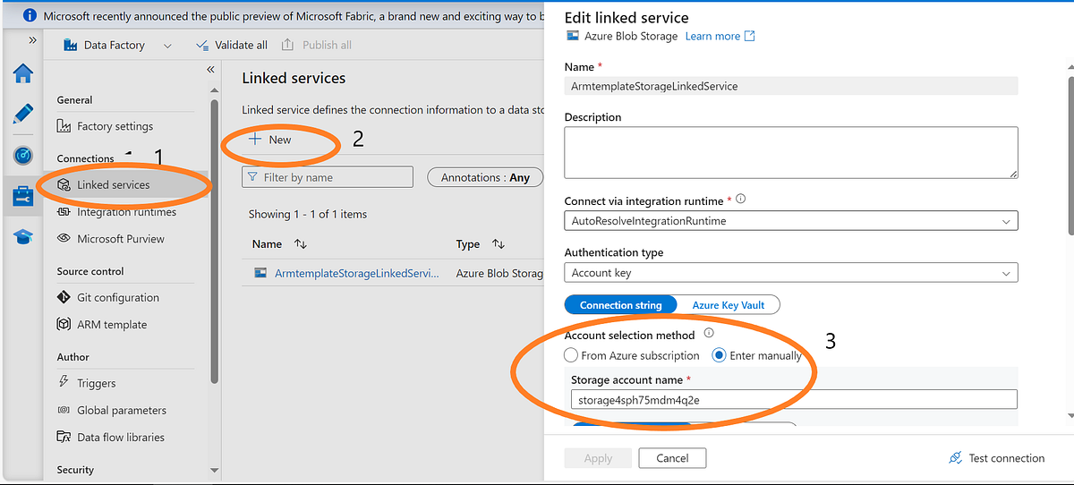
Task: Focus the Filter by name field
Action: tap(328, 177)
